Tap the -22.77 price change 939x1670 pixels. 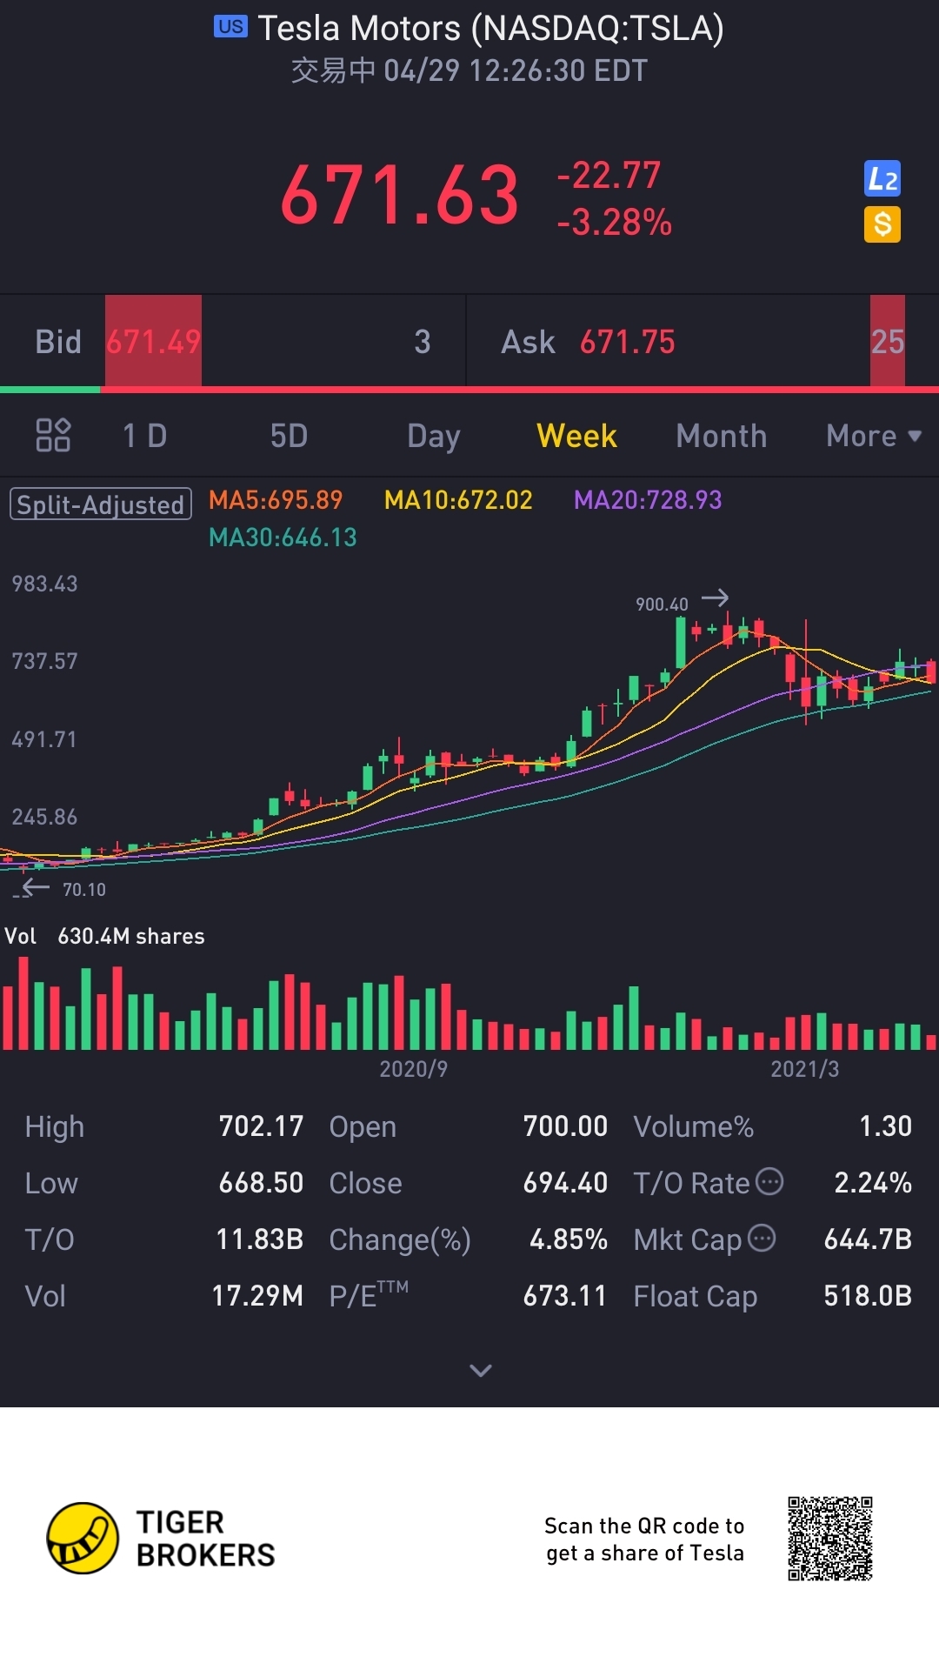(x=609, y=176)
